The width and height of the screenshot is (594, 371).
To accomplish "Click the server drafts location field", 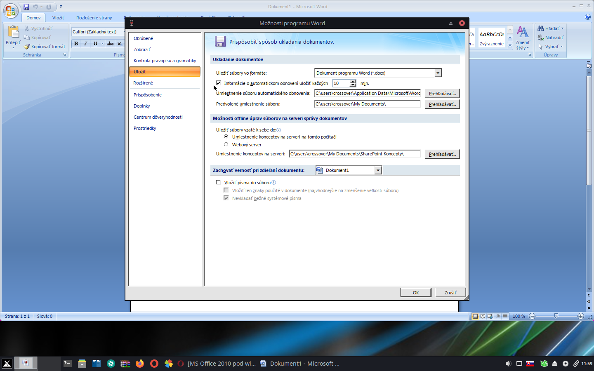I will pyautogui.click(x=355, y=154).
